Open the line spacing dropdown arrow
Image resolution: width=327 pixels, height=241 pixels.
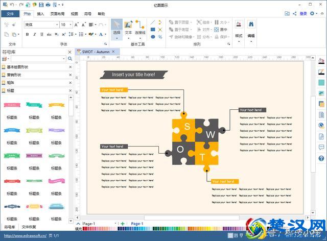(76, 34)
